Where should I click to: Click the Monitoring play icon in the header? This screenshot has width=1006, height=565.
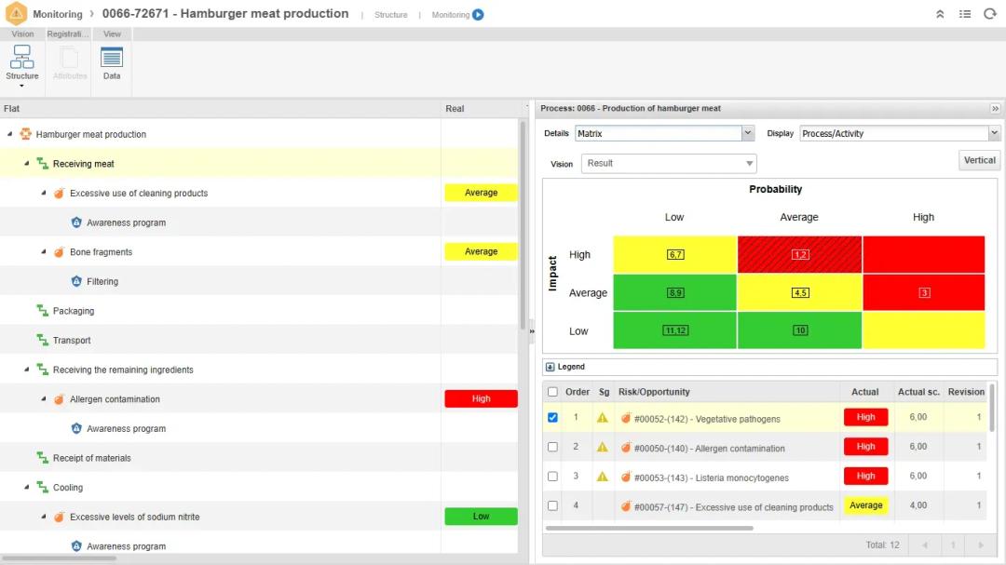point(478,15)
